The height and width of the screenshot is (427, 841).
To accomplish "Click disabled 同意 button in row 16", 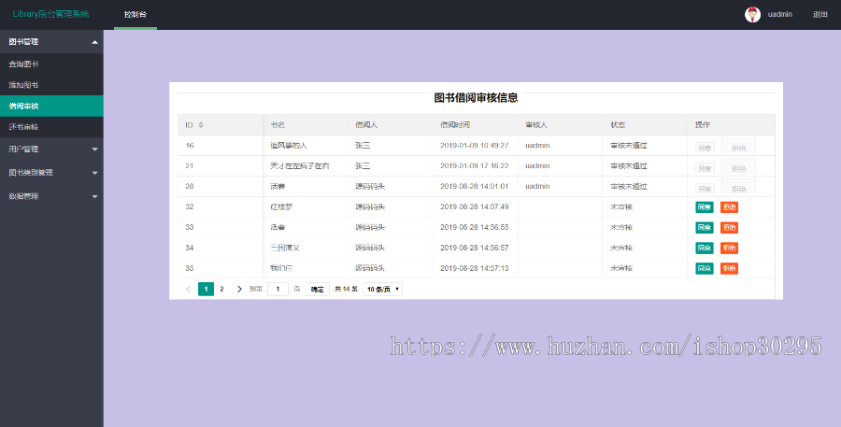I will pos(705,148).
